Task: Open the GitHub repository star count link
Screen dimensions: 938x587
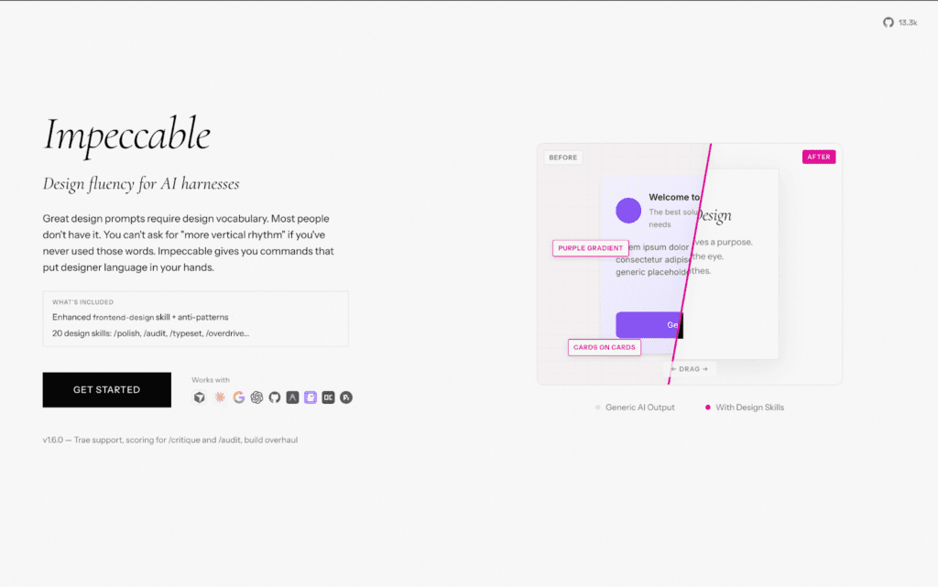Action: point(900,22)
